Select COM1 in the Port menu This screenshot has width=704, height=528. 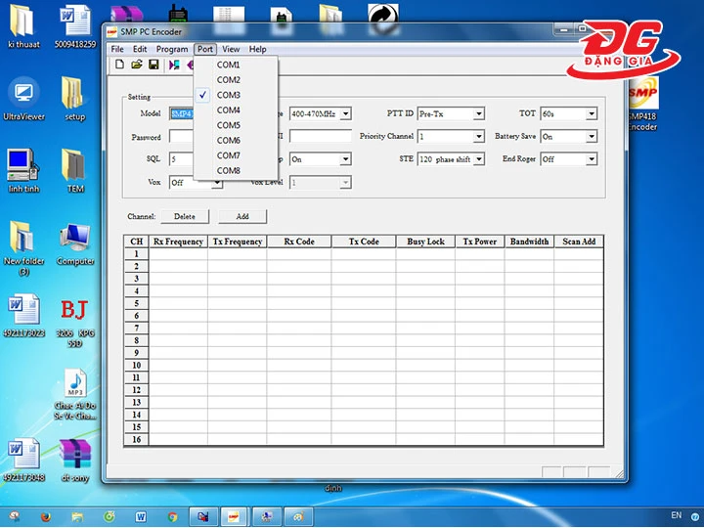[229, 65]
